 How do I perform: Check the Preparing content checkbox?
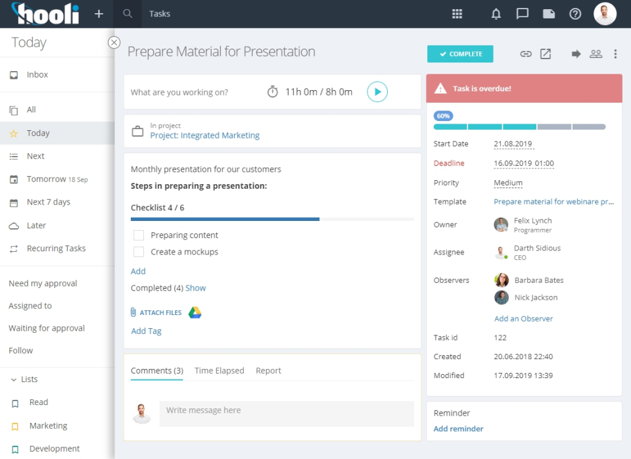139,235
